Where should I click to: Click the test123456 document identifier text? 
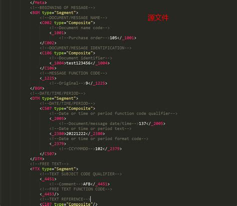click(78, 63)
